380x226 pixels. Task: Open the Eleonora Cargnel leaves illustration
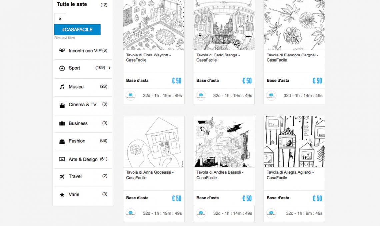(294, 25)
